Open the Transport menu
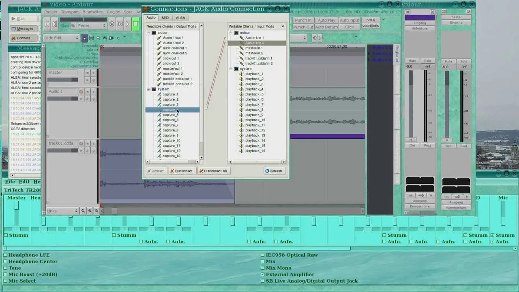Screen dimensions: 519x292 click(x=70, y=12)
